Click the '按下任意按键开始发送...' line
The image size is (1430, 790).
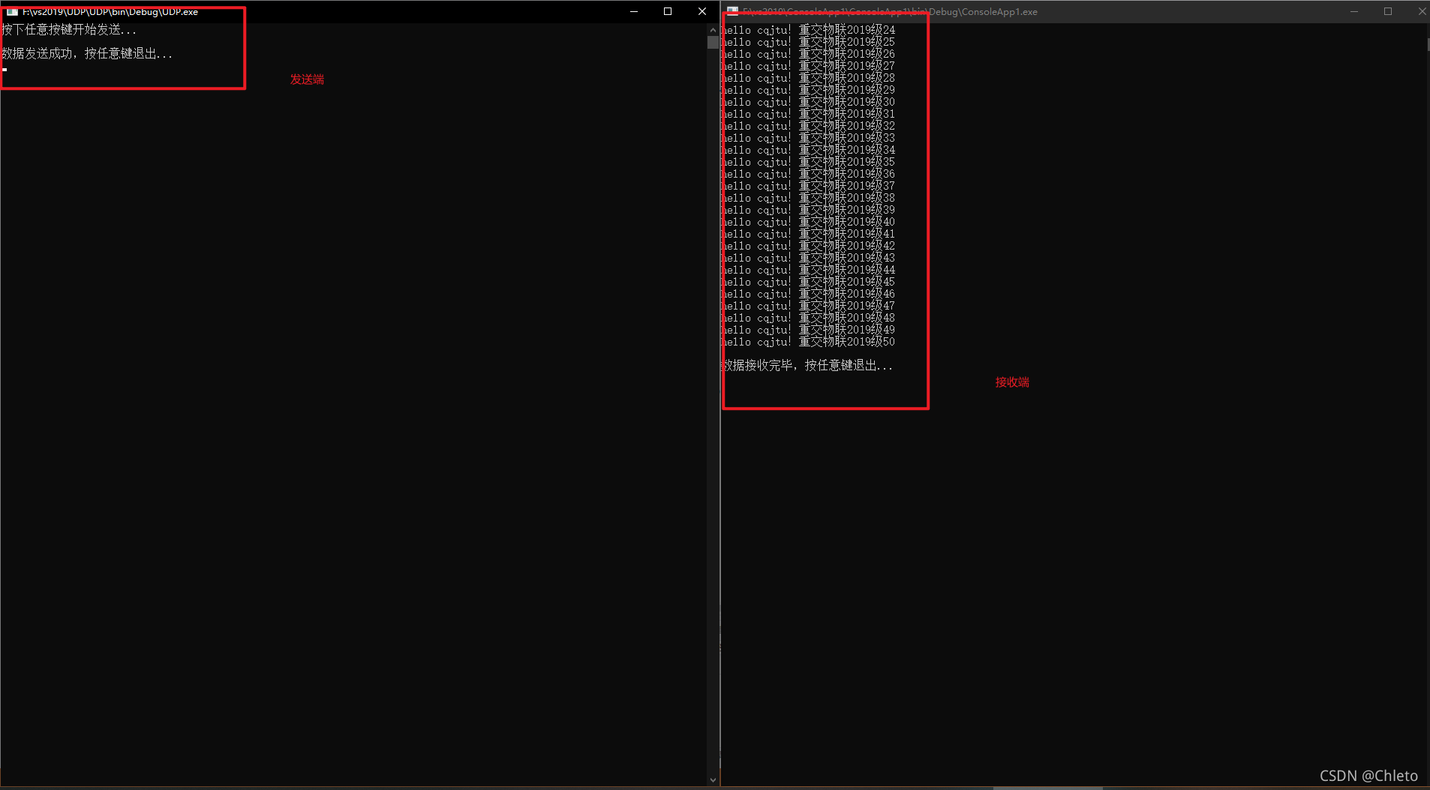[69, 29]
